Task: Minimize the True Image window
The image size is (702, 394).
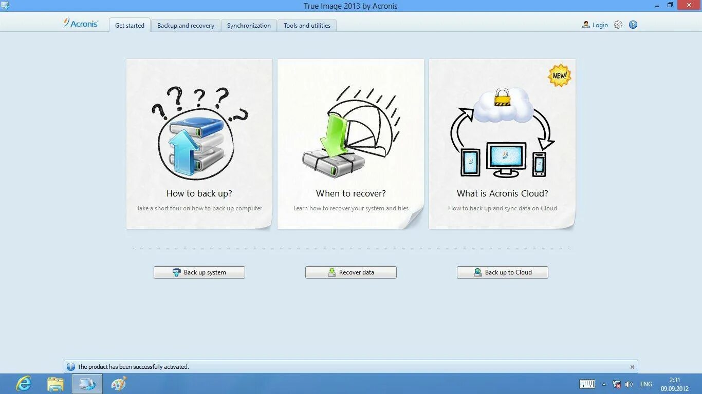Action: pos(658,6)
